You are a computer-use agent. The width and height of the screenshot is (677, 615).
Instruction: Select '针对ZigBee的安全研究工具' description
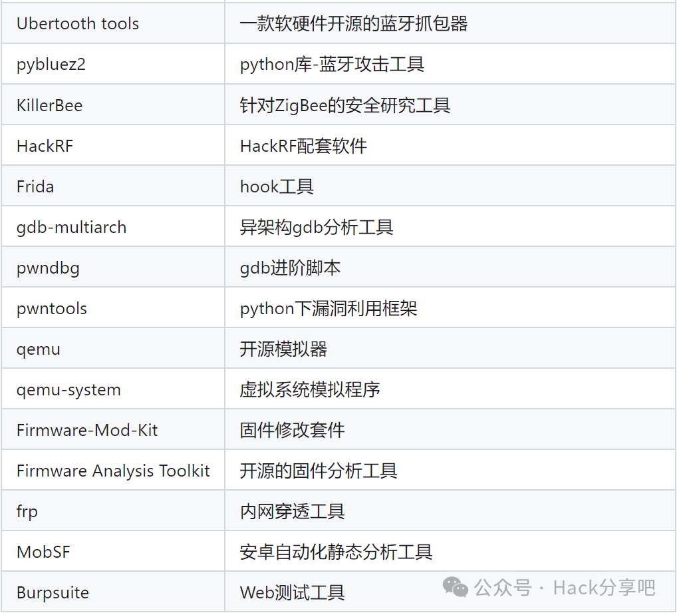(x=345, y=105)
